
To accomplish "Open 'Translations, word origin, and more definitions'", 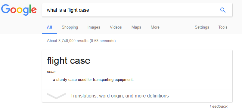I will (119, 96).
